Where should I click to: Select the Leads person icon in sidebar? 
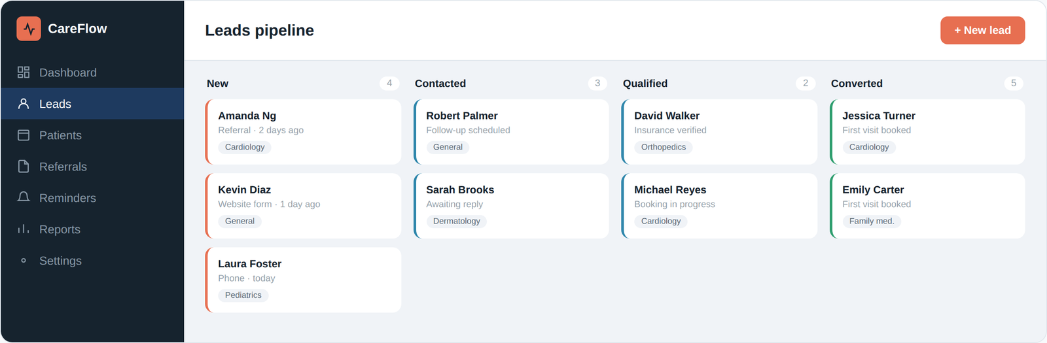click(x=24, y=104)
